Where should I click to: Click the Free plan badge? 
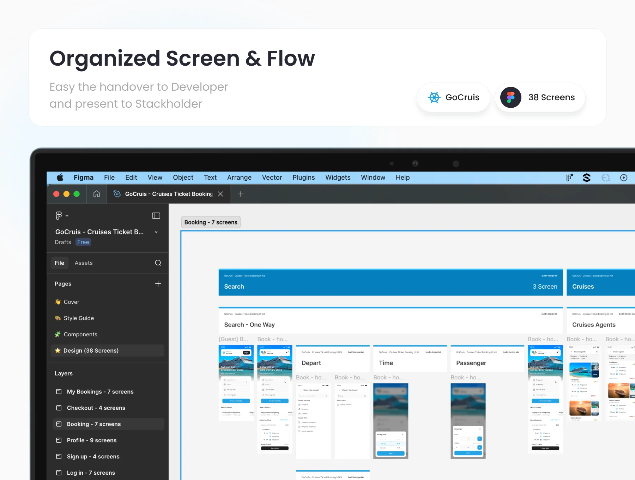(83, 242)
